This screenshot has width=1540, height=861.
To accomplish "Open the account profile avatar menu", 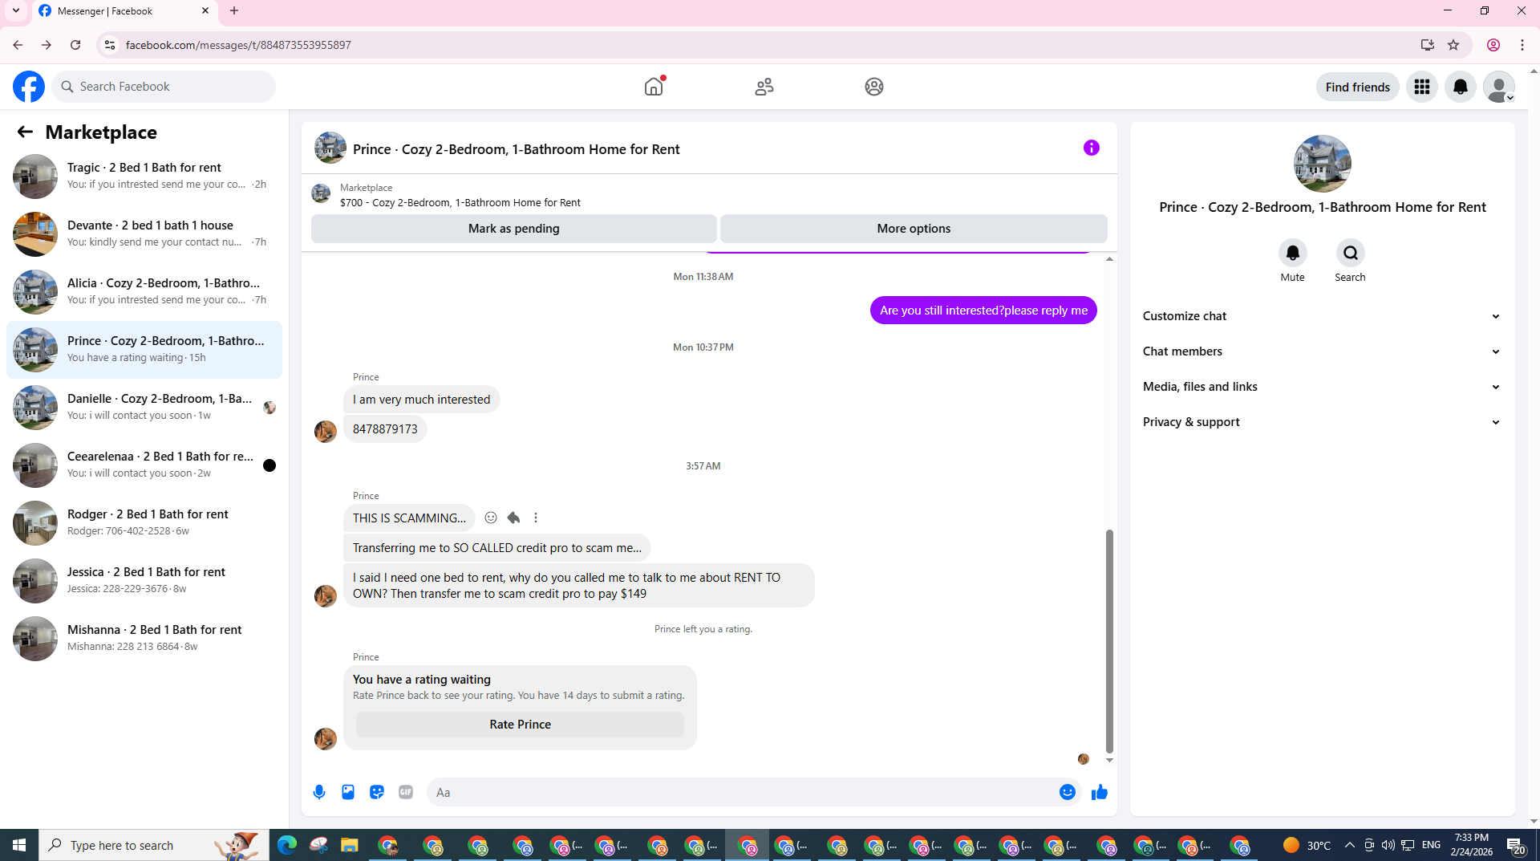I will [x=1498, y=87].
